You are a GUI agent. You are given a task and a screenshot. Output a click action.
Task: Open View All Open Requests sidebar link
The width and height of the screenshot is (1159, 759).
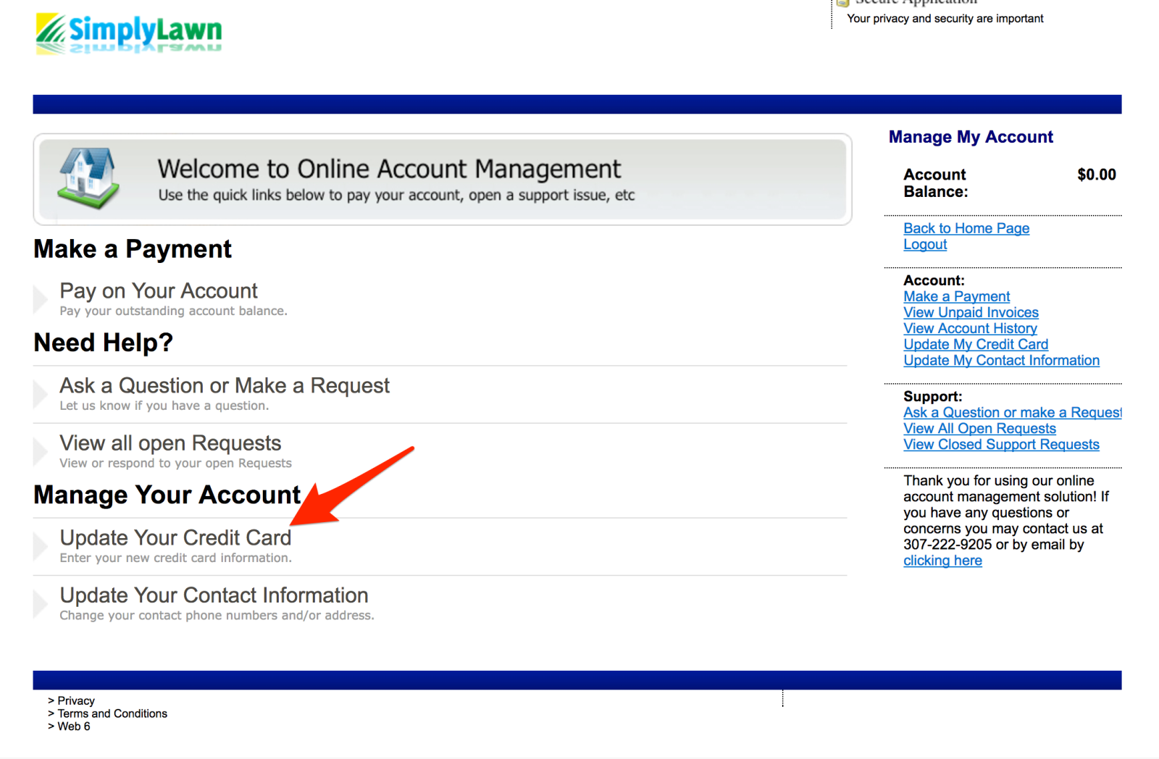click(979, 428)
